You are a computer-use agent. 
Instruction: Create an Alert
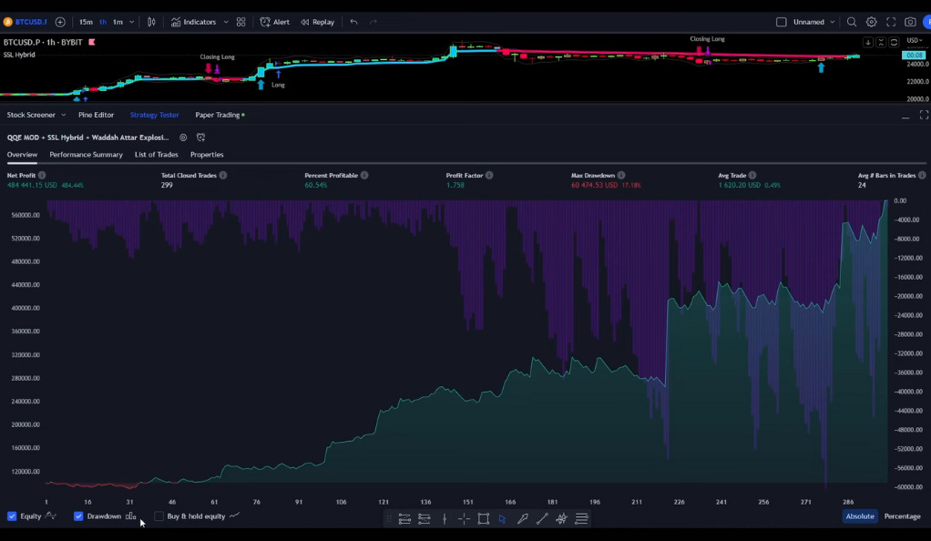click(x=275, y=22)
